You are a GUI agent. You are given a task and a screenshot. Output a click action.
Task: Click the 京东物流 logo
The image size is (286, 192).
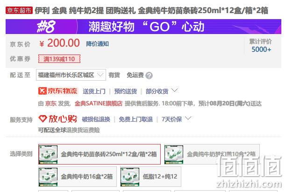(58, 91)
